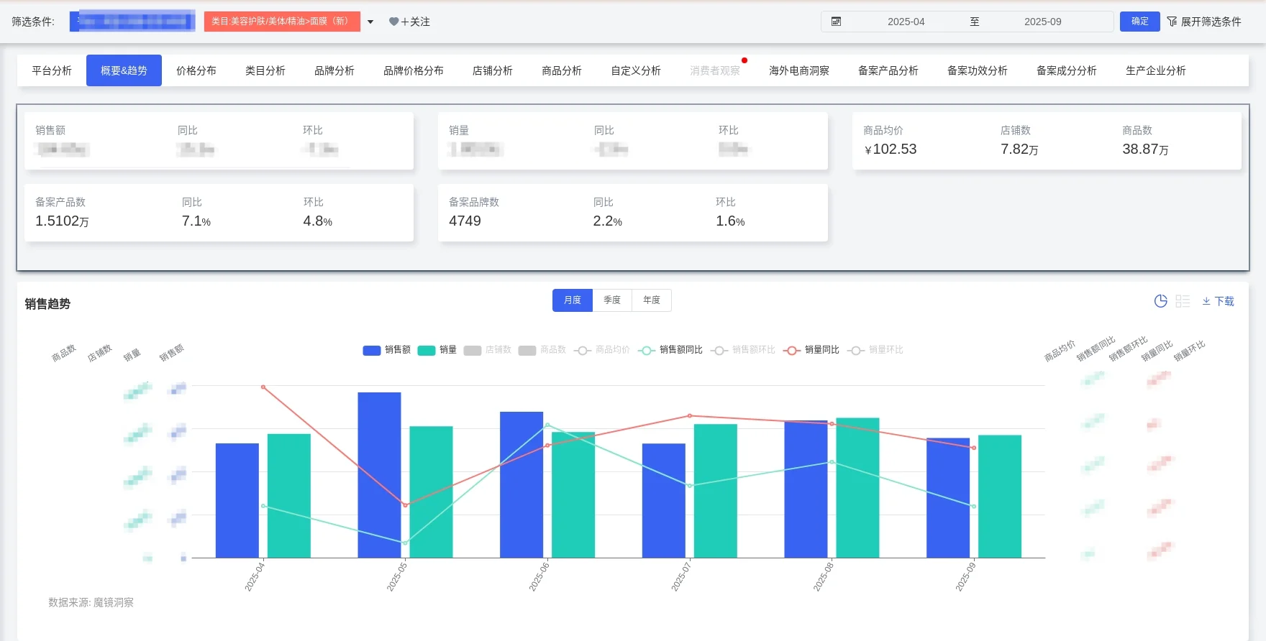1266x641 pixels.
Task: Enable 商品均价 legend series
Action: 601,350
